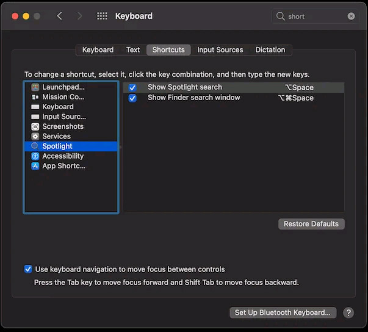
Task: Click the Restore Defaults button
Action: pos(311,224)
